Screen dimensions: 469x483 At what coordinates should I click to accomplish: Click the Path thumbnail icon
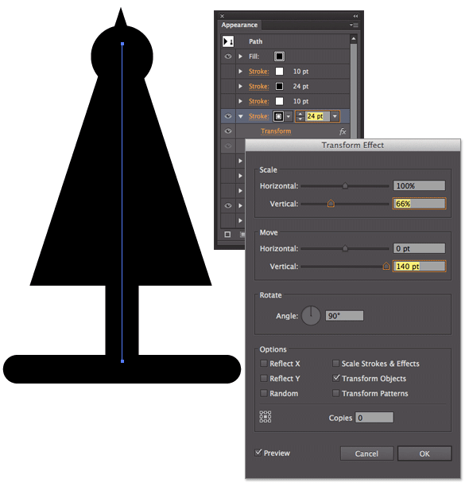coord(228,41)
